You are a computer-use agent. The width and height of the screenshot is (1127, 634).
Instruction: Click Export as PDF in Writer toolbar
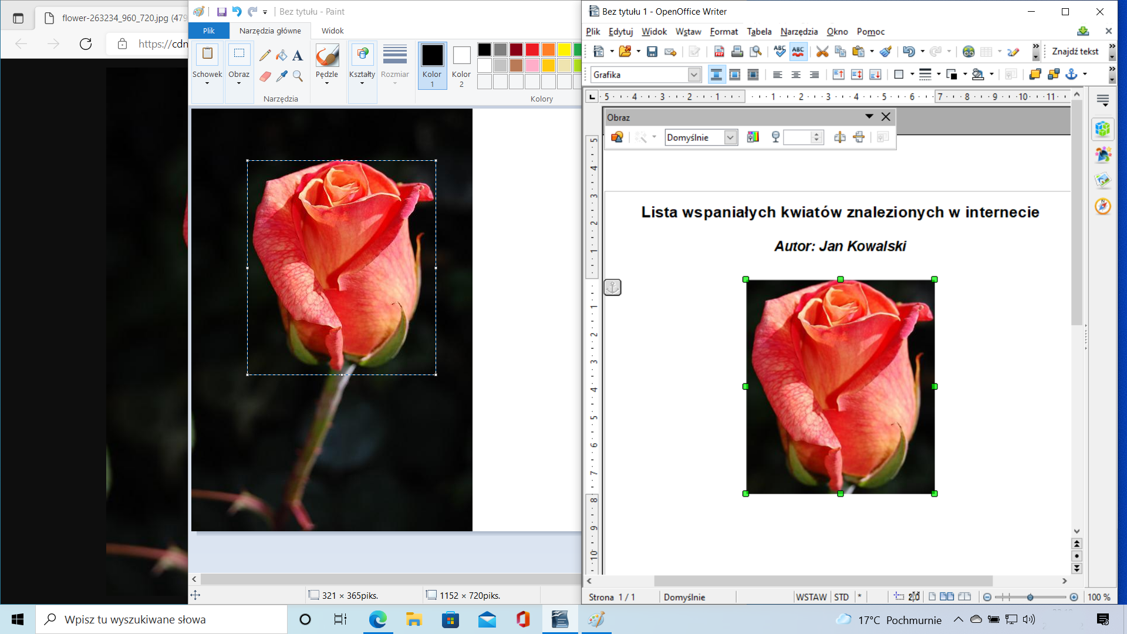(719, 52)
